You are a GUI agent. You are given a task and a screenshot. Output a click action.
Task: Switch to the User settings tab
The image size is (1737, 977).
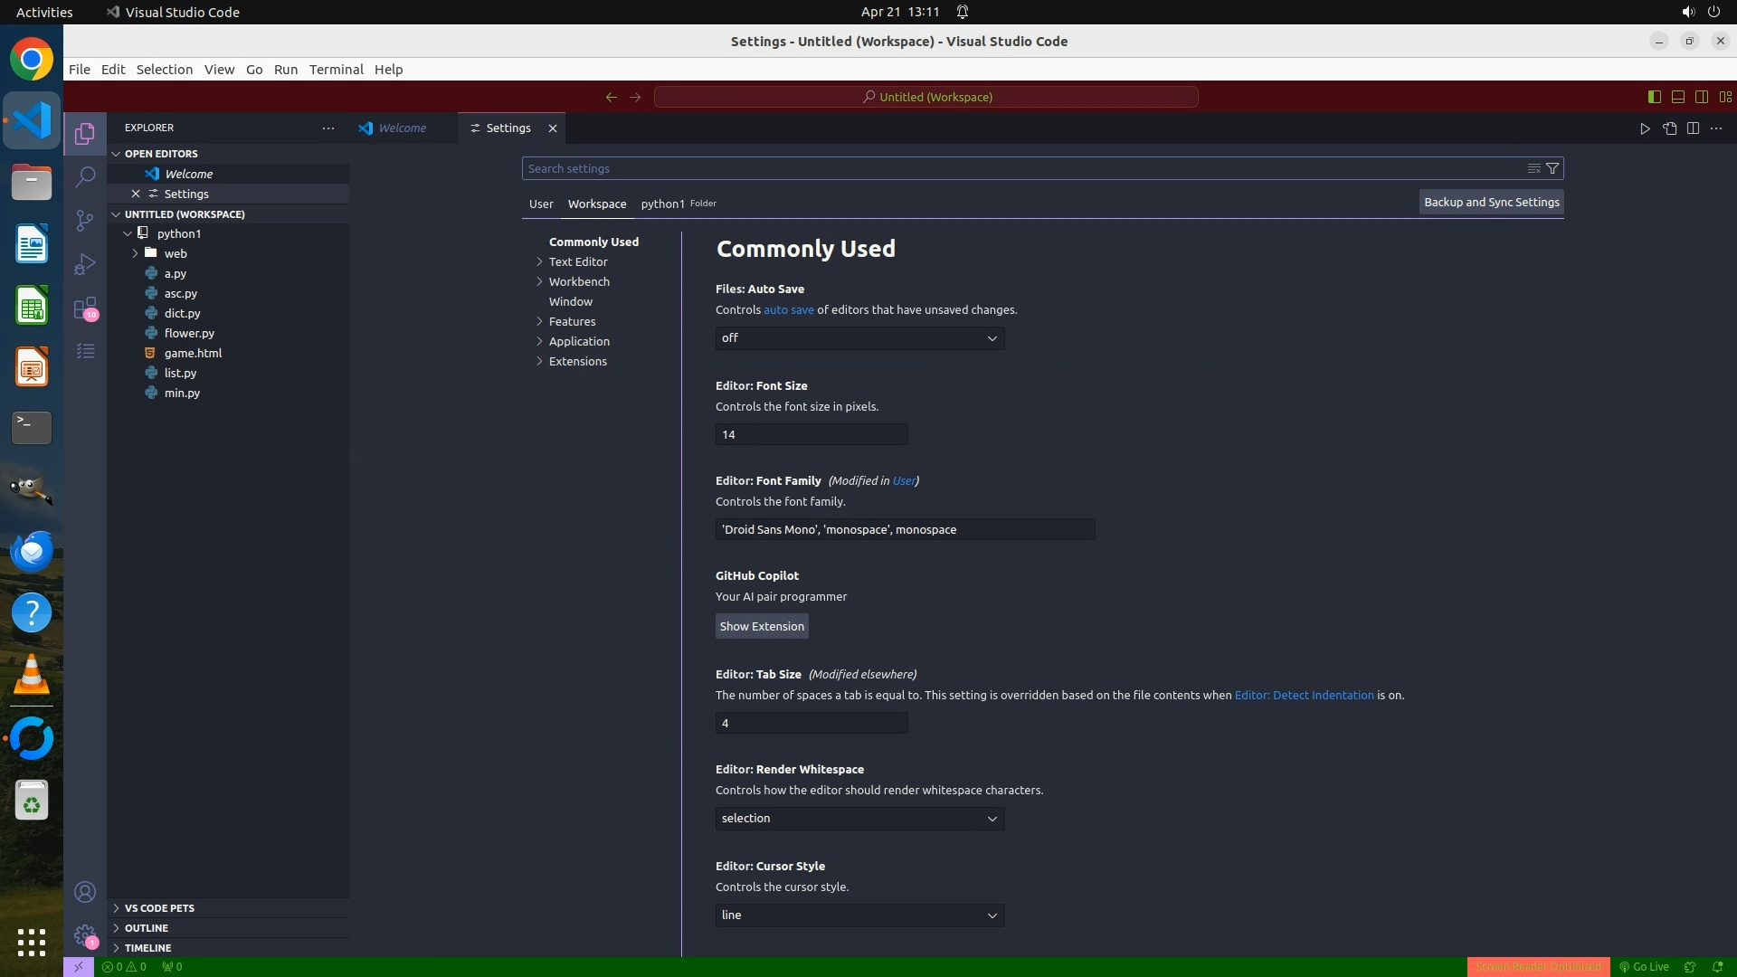[x=541, y=204]
